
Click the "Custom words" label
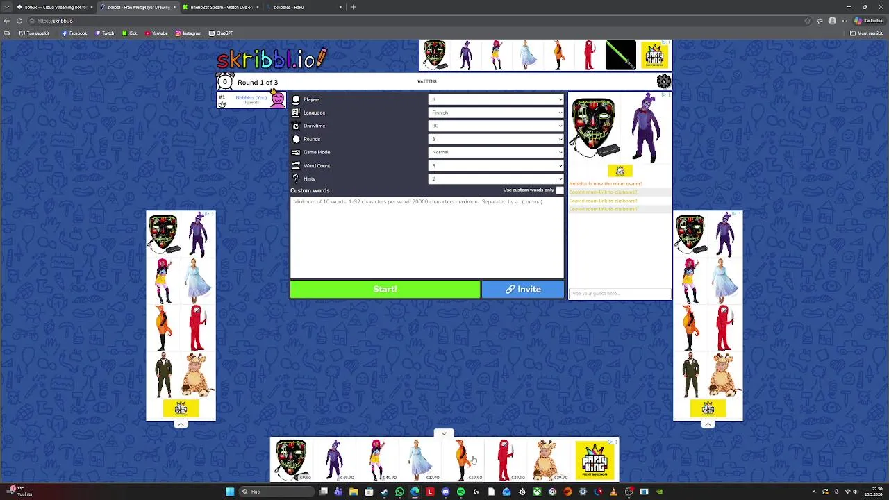point(310,190)
